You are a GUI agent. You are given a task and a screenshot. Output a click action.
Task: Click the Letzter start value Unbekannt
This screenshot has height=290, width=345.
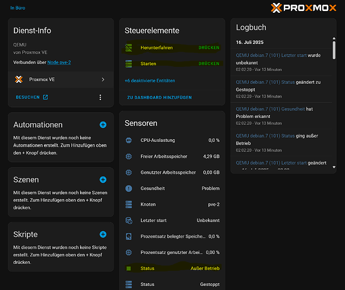(208, 220)
